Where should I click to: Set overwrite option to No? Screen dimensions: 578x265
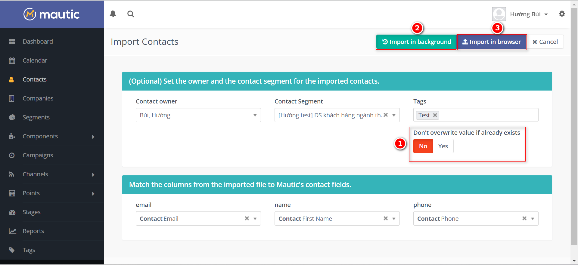click(x=423, y=146)
